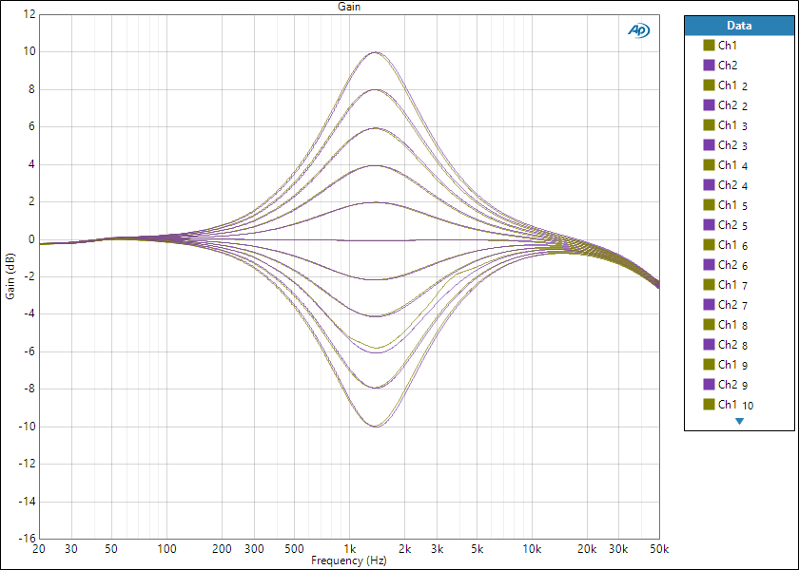The height and width of the screenshot is (570, 799).
Task: Click the -16 value on gain axis
Action: coord(27,539)
